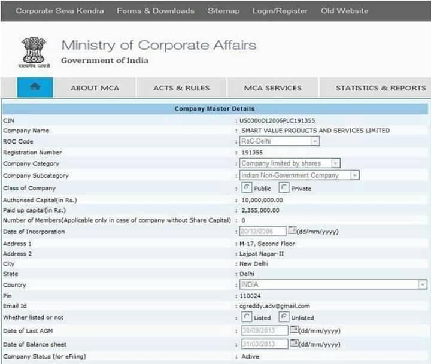Select email cgreddy.adv@gmail.com
431x364 pixels.
[x=275, y=306]
